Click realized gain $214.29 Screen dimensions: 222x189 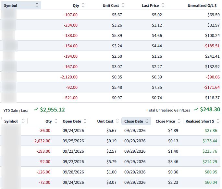click(210, 161)
